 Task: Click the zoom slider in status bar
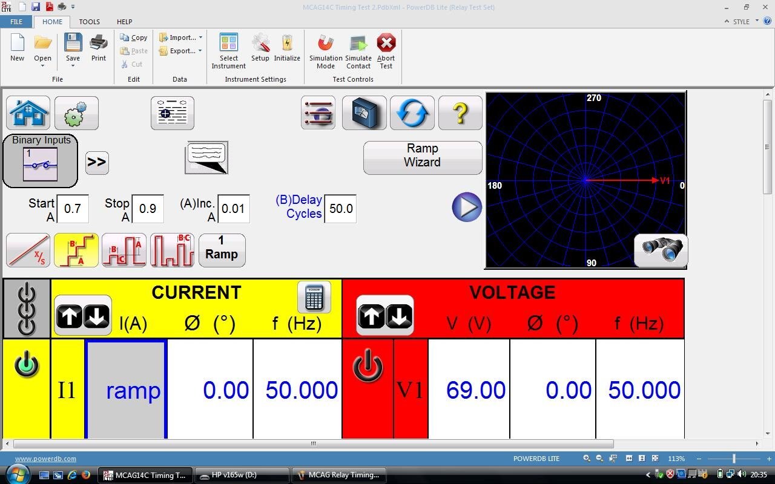tap(734, 459)
